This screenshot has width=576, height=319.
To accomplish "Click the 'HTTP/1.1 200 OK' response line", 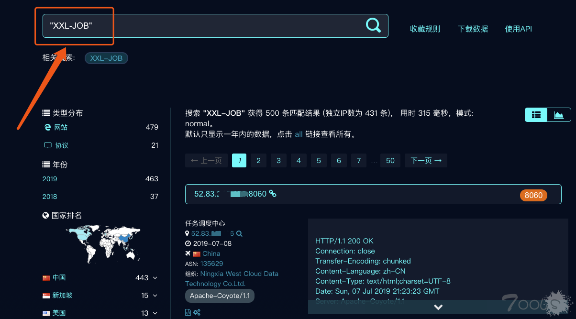I will point(344,241).
